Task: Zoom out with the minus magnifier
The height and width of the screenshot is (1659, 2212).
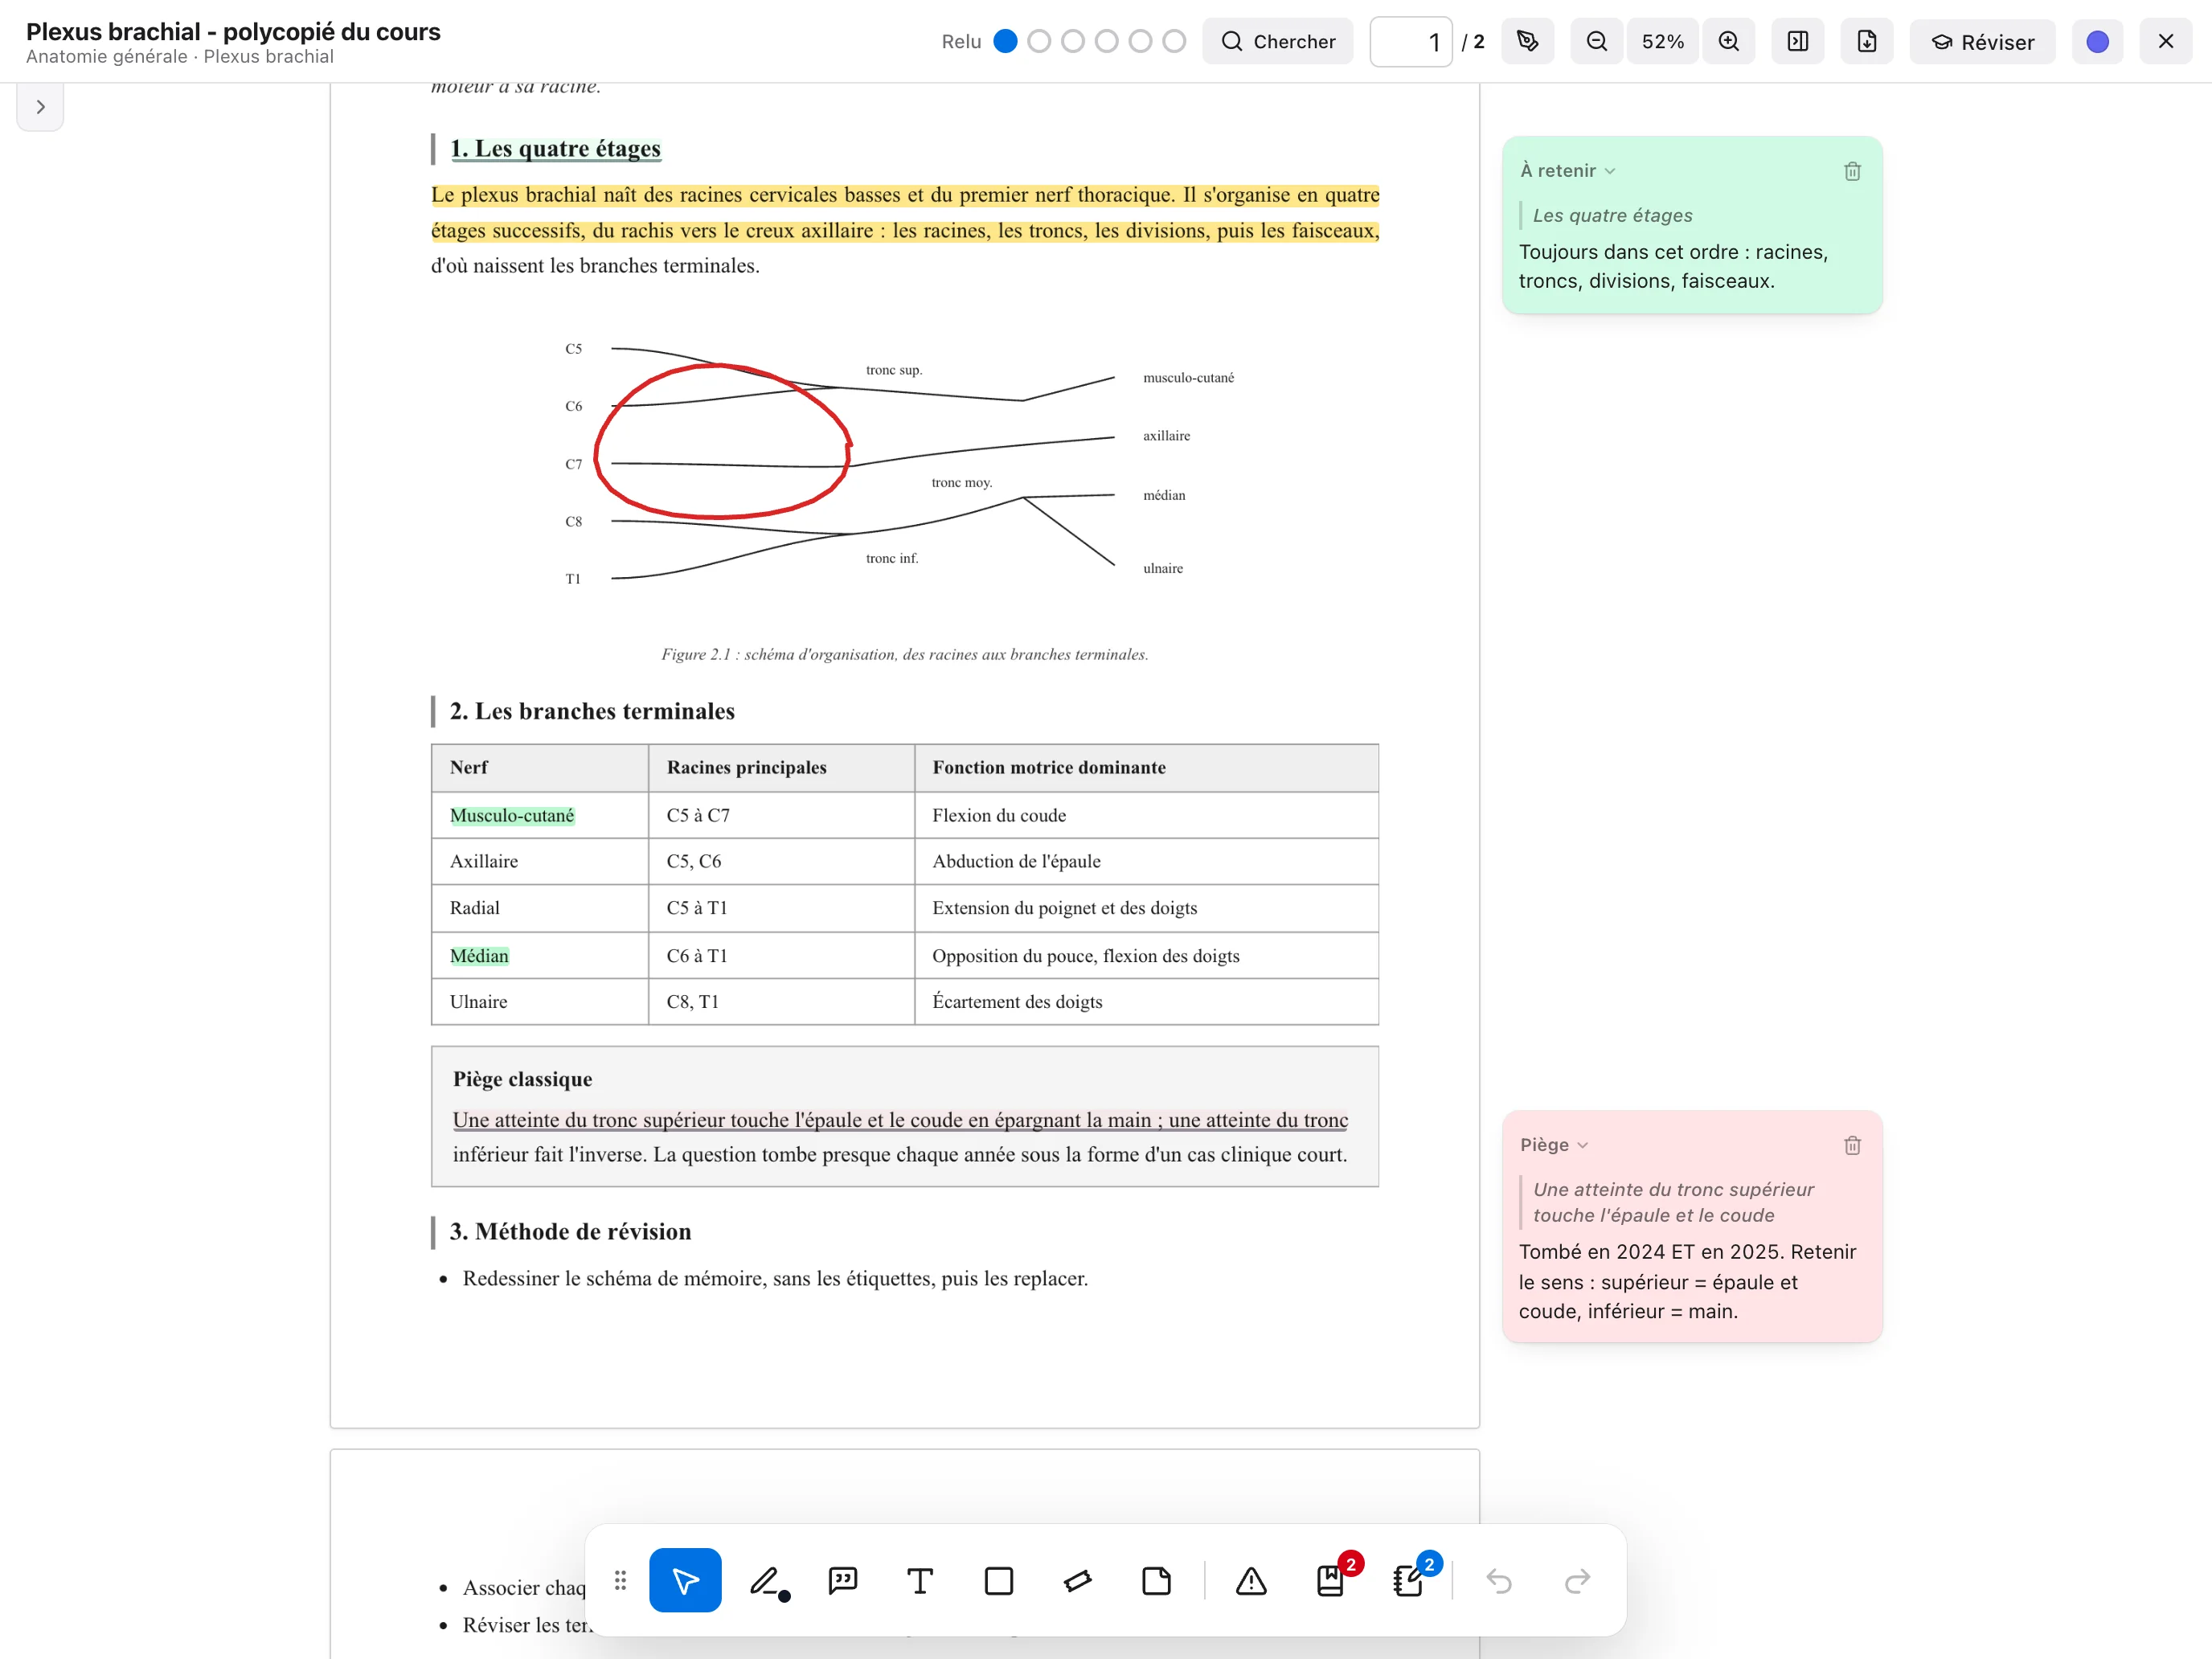Action: [1597, 41]
